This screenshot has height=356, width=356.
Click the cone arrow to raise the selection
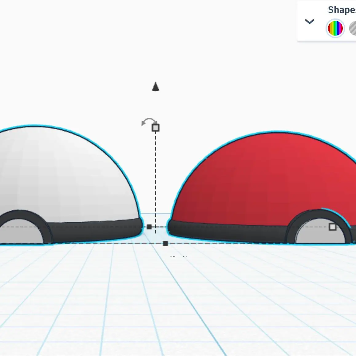click(156, 87)
